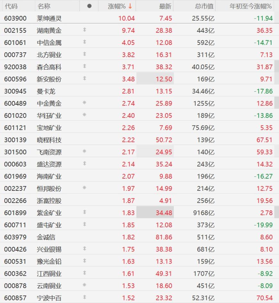Click the marker icon in 森合高科 row
Image resolution: width=279 pixels, height=303 pixels.
(x=84, y=66)
